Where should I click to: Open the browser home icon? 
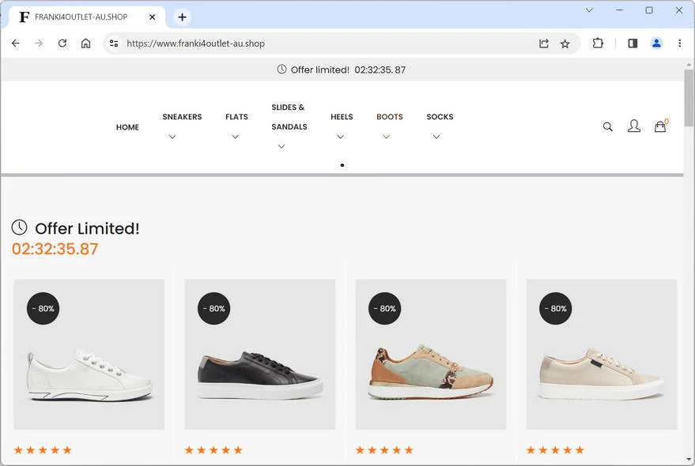pyautogui.click(x=86, y=43)
